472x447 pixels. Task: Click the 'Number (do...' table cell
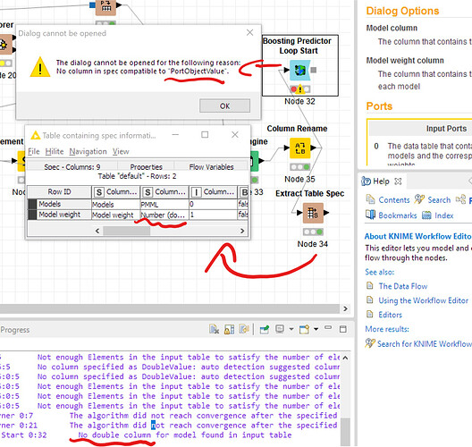click(x=164, y=215)
